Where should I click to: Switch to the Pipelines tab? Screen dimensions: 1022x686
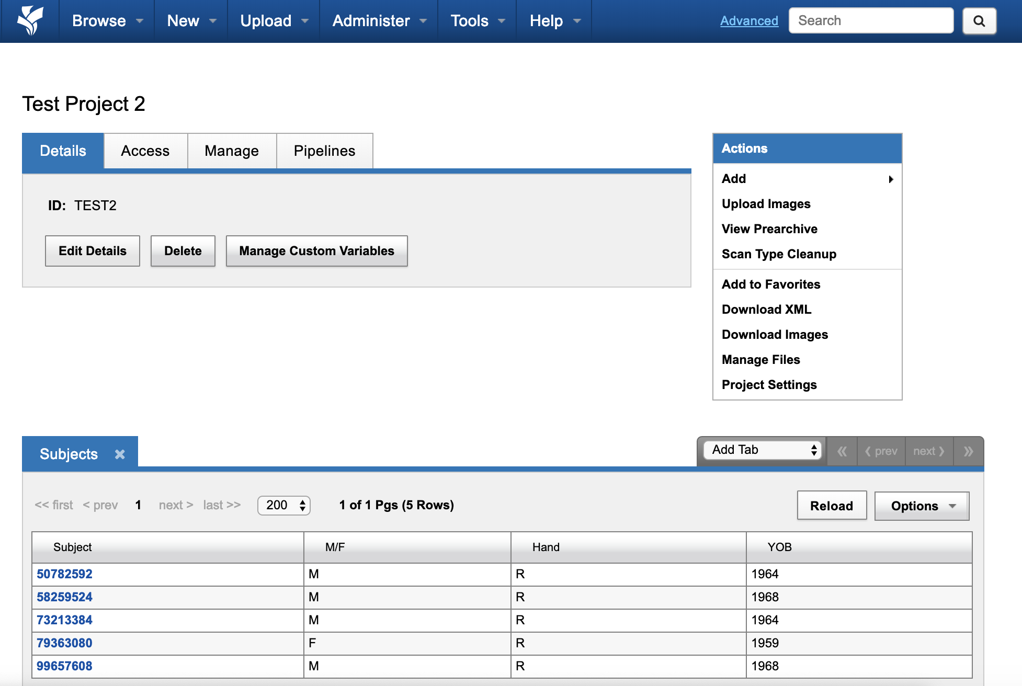pyautogui.click(x=324, y=151)
